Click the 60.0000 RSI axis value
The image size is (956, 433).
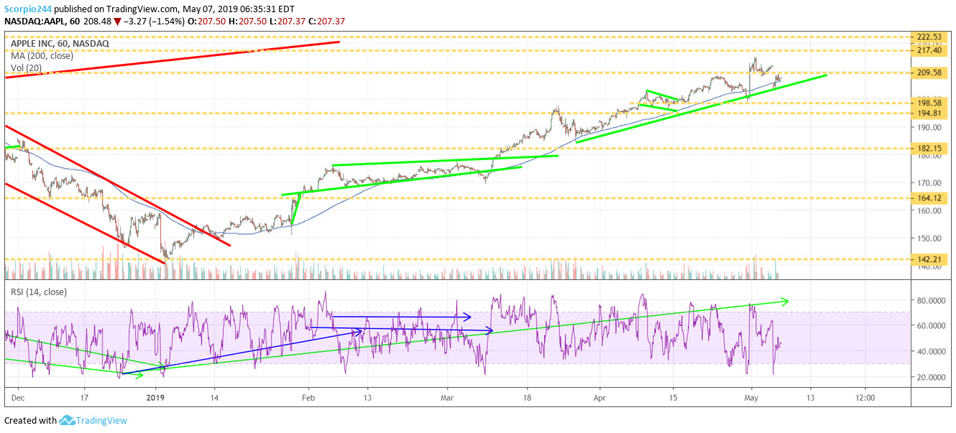[929, 325]
